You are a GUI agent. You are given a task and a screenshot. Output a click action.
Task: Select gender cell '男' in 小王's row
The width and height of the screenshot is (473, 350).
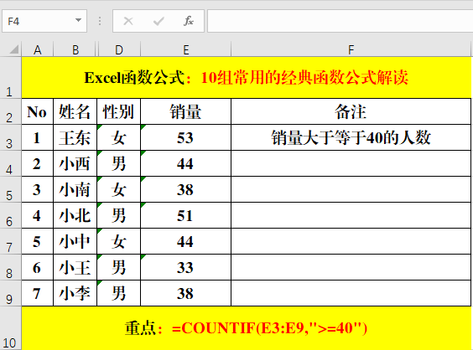tap(118, 267)
